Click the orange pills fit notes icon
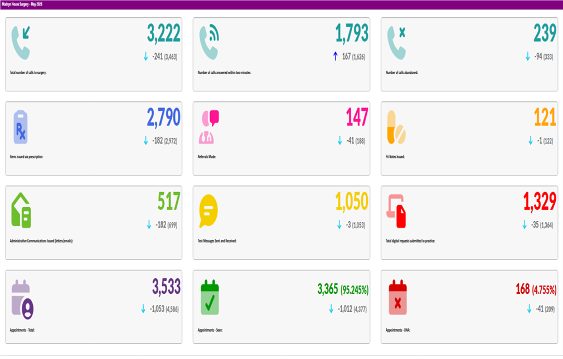 coord(396,127)
